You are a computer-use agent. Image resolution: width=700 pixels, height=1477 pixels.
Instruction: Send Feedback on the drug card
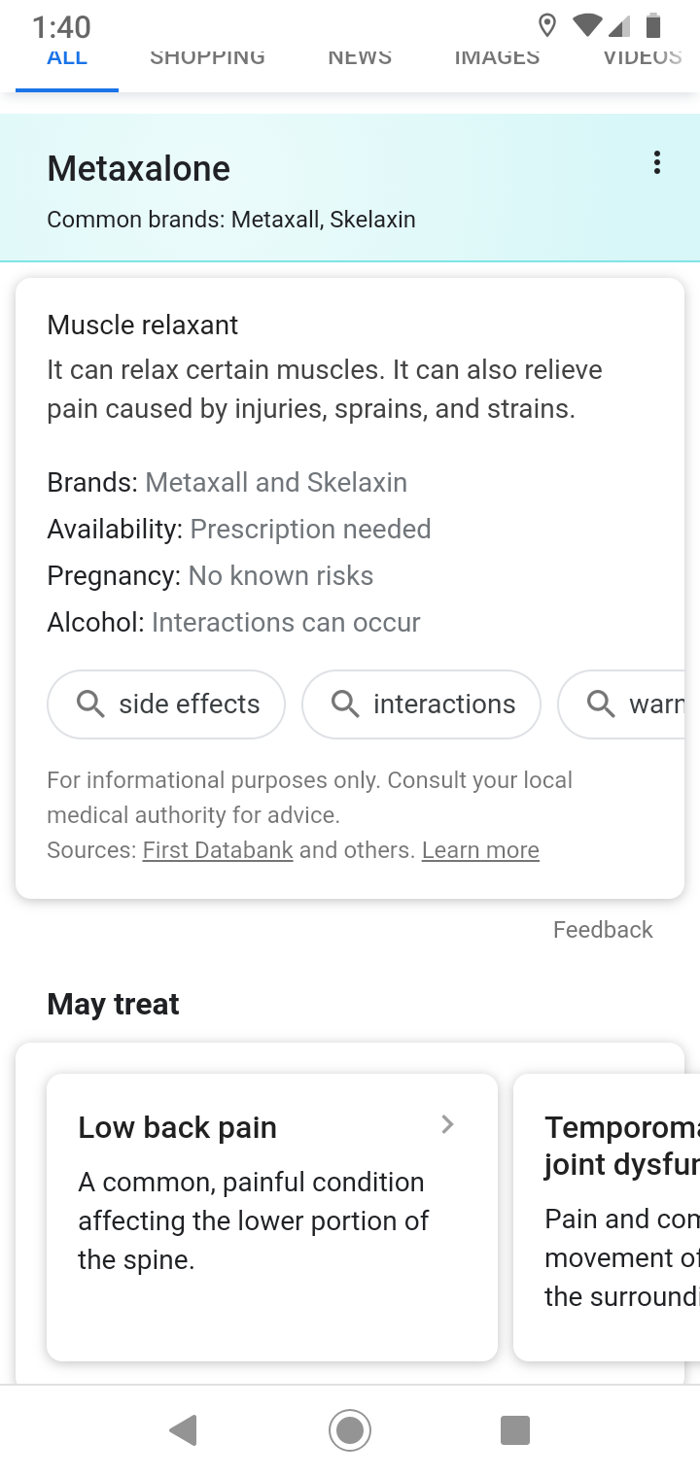click(603, 930)
